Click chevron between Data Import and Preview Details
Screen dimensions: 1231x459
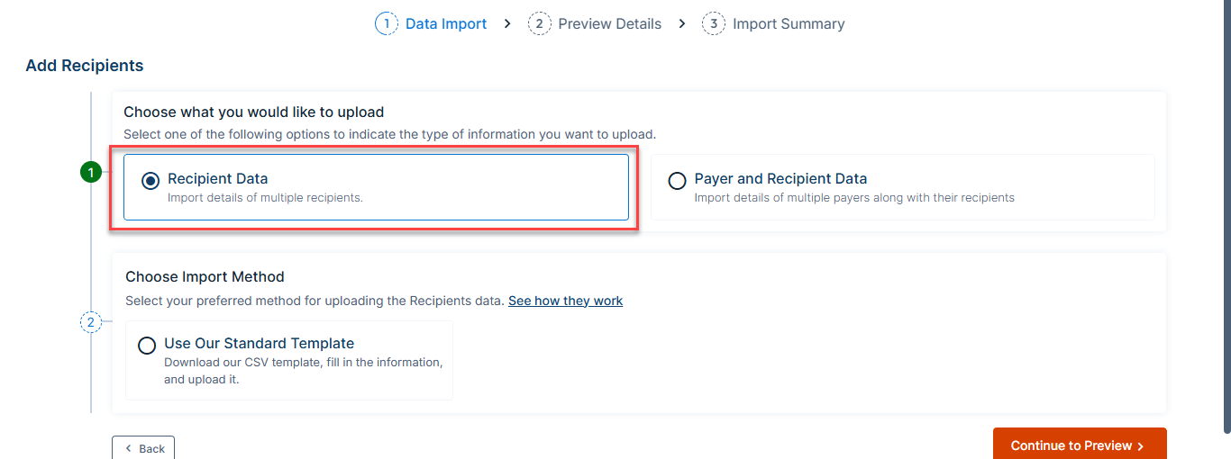[x=507, y=24]
